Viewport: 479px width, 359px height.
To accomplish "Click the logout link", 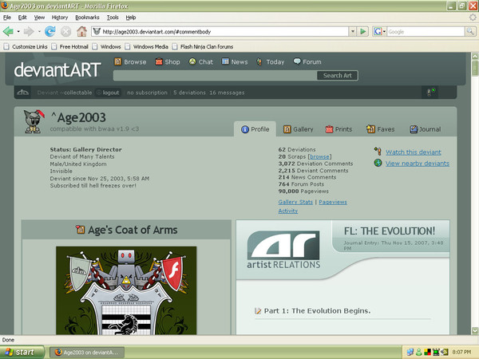I will (111, 93).
